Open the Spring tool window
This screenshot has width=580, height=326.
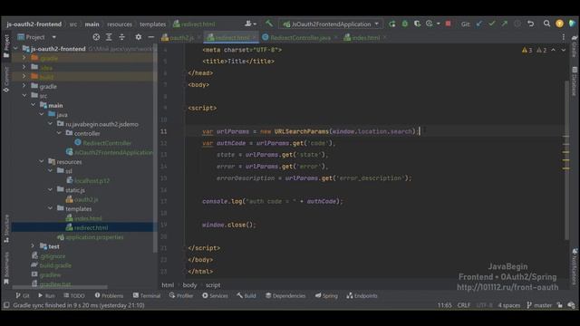(326, 296)
